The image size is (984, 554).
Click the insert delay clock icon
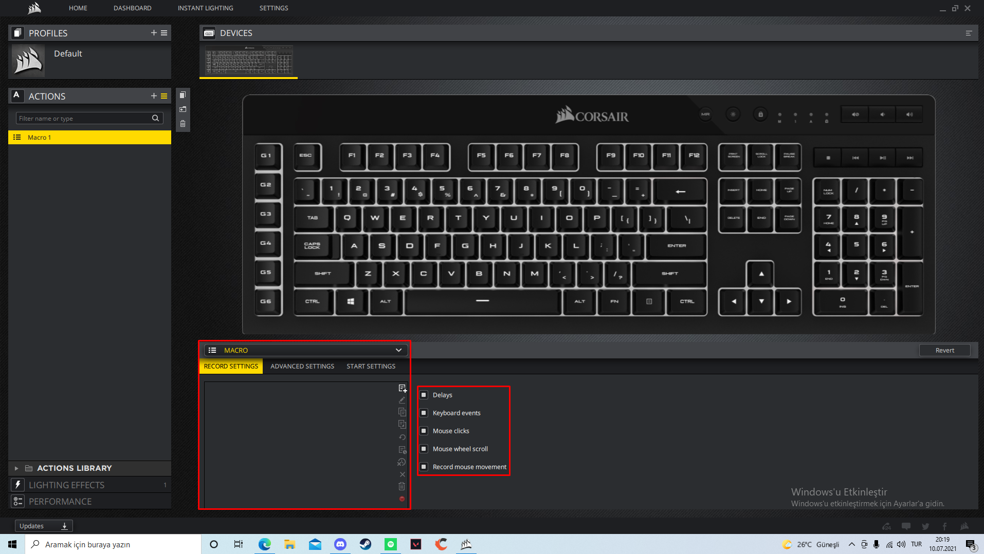(x=402, y=450)
